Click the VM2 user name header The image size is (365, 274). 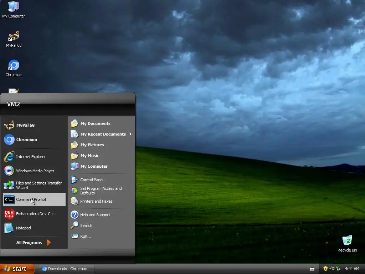(13, 104)
